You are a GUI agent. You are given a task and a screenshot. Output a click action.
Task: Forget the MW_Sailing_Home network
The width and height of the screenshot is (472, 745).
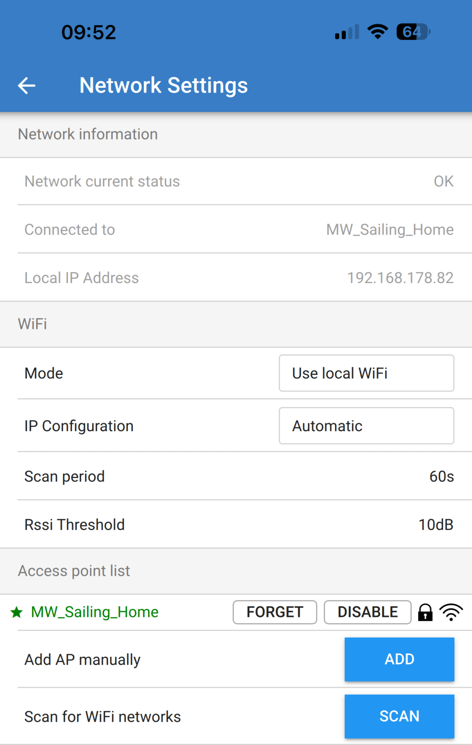click(274, 612)
